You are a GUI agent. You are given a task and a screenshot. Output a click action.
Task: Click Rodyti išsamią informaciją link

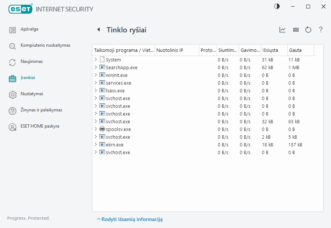[132, 219]
